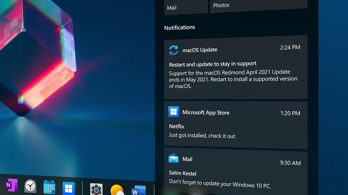Open OneNote from the taskbar
Image resolution: width=348 pixels, height=195 pixels.
(11, 186)
